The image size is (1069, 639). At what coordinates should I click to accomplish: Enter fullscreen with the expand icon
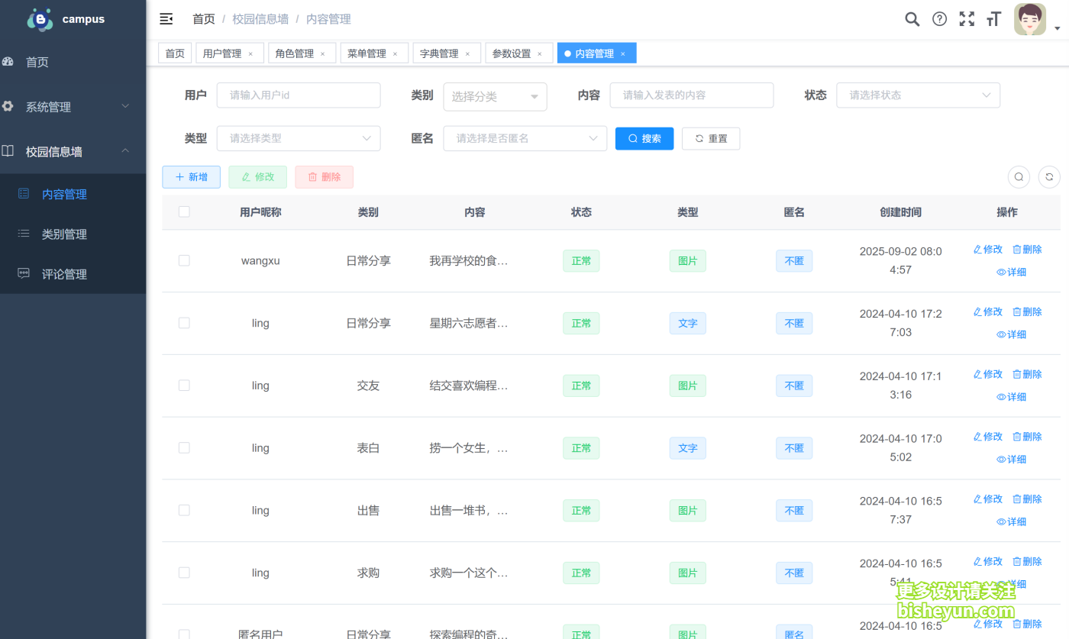(x=967, y=19)
